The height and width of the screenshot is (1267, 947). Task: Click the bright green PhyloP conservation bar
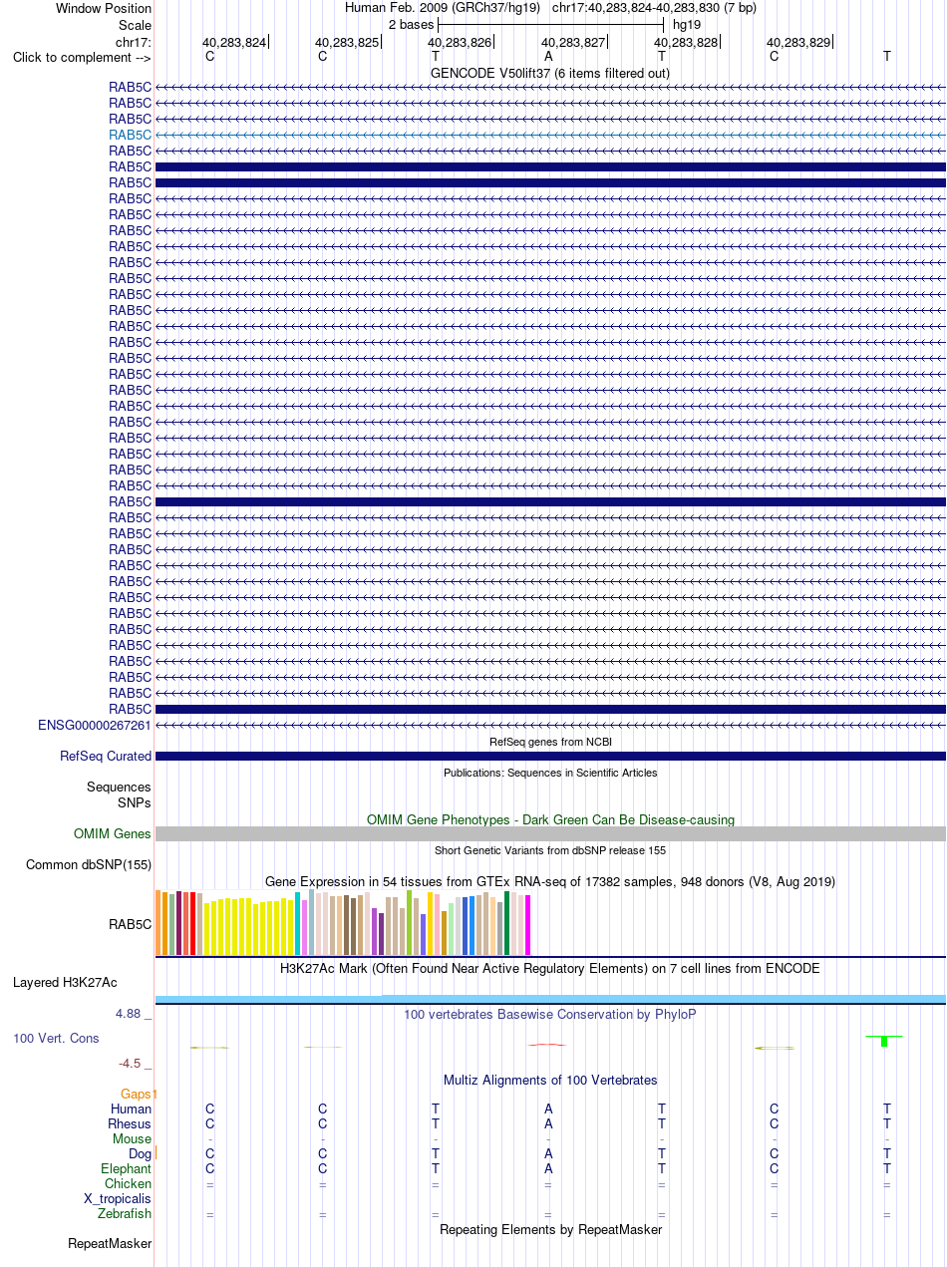pyautogui.click(x=884, y=1041)
